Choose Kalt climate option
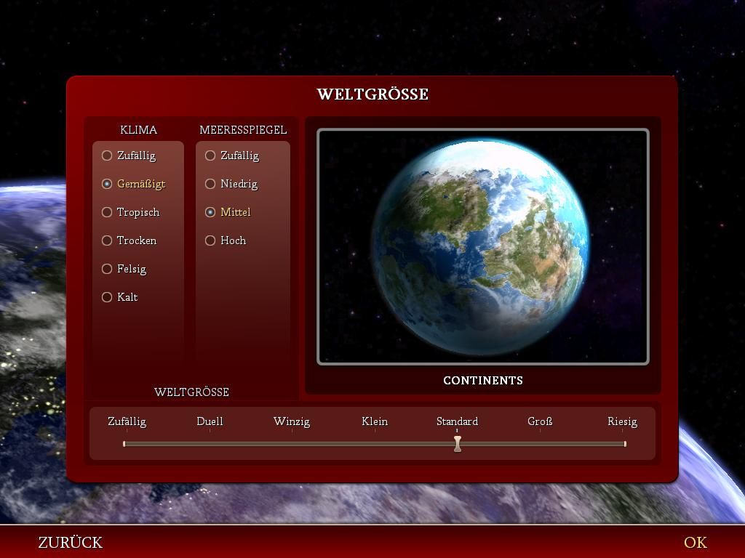Viewport: 745px width, 558px height. point(107,297)
